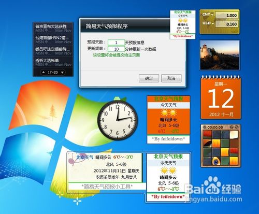259x214 pixels.
Task: Open the USD currency dropdown arrow
Action: [212, 23]
